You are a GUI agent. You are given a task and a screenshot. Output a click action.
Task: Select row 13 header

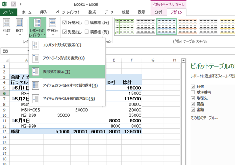point(5,132)
